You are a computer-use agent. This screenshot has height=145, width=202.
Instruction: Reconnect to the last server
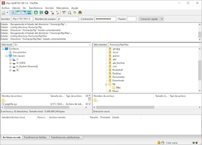(x=57, y=13)
